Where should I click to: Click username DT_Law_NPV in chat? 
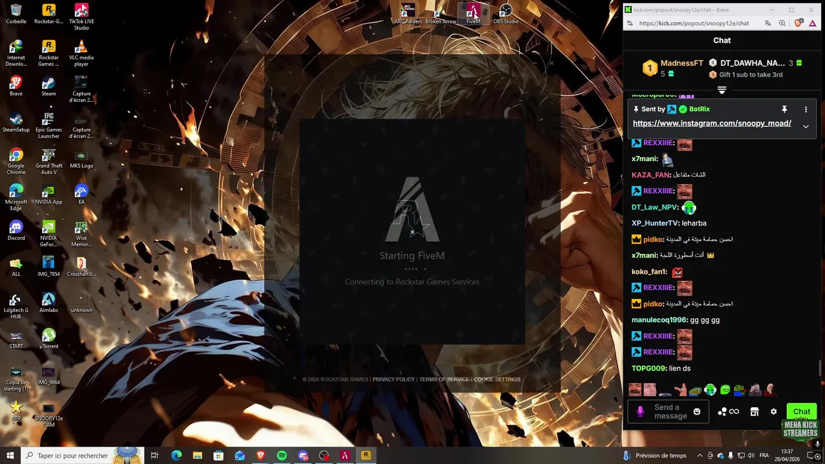[654, 208]
